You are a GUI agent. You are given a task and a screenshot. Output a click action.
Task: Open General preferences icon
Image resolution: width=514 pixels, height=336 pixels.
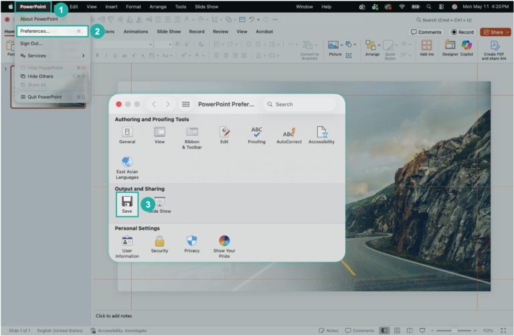pos(127,135)
